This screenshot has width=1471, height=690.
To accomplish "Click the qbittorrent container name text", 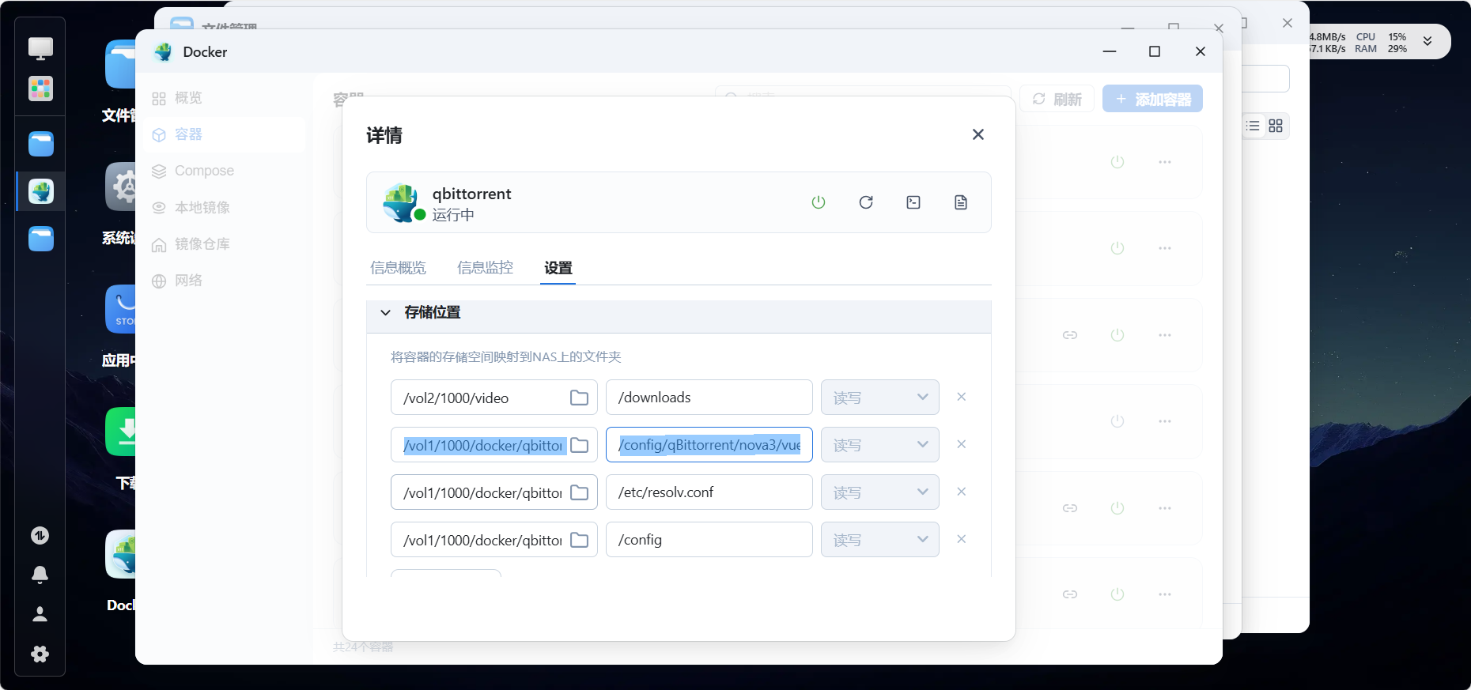I will (471, 194).
